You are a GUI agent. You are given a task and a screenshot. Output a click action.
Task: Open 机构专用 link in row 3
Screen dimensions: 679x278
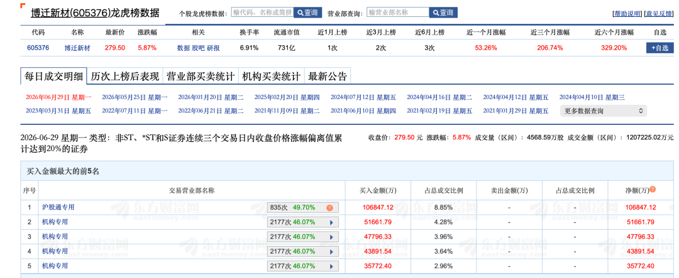pos(55,237)
